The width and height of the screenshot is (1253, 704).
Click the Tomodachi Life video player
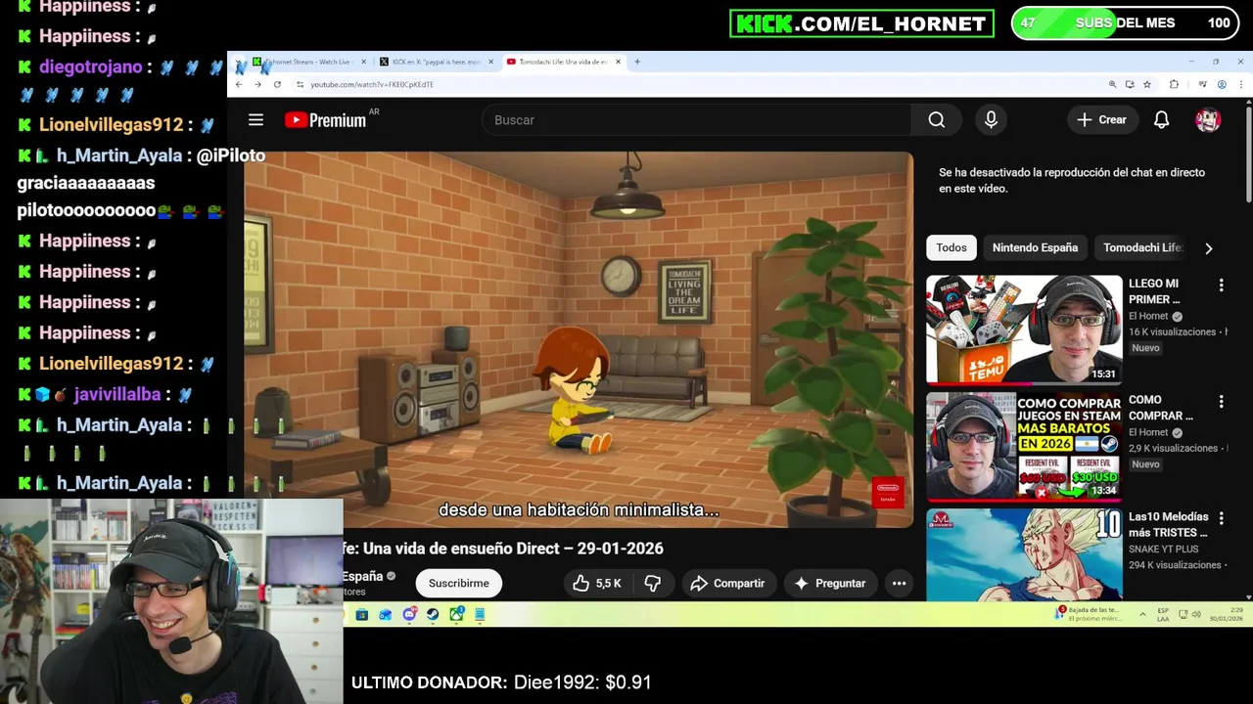(579, 339)
